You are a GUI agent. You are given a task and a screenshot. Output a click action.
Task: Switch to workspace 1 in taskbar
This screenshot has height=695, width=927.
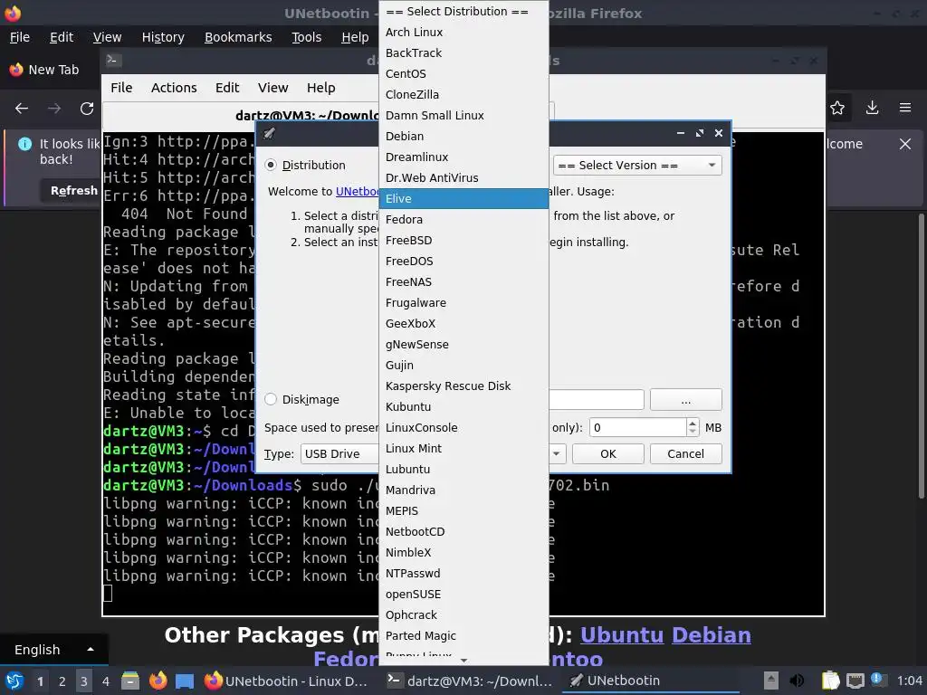(40, 681)
